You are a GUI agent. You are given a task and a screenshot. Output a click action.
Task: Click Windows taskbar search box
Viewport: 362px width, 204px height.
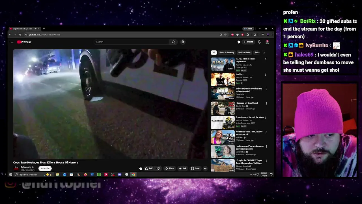pyautogui.click(x=33, y=175)
